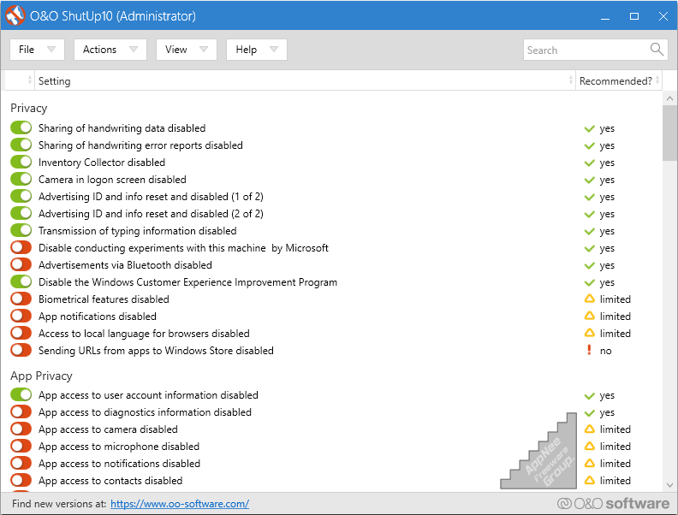Open the File menu dropdown arrow
Screen dimensions: 678x515
pyautogui.click(x=51, y=50)
